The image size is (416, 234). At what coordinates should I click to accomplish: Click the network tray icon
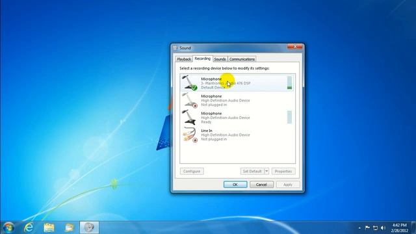pyautogui.click(x=375, y=227)
